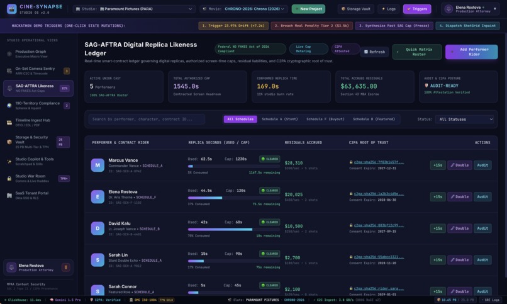Image resolution: width=507 pixels, height=304 pixels.
Task: Open the Status All Statuses dropdown
Action: pyautogui.click(x=464, y=120)
